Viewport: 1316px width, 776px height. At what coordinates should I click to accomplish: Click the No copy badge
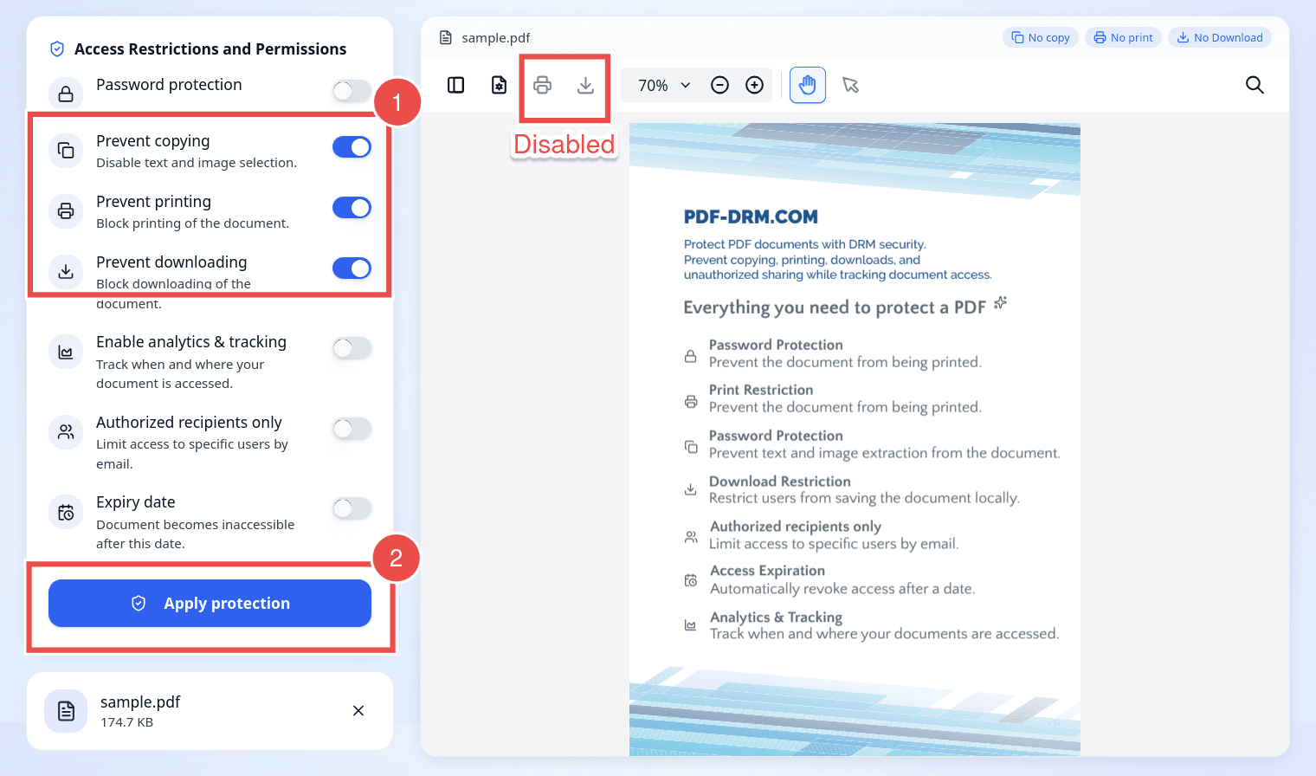pyautogui.click(x=1041, y=37)
